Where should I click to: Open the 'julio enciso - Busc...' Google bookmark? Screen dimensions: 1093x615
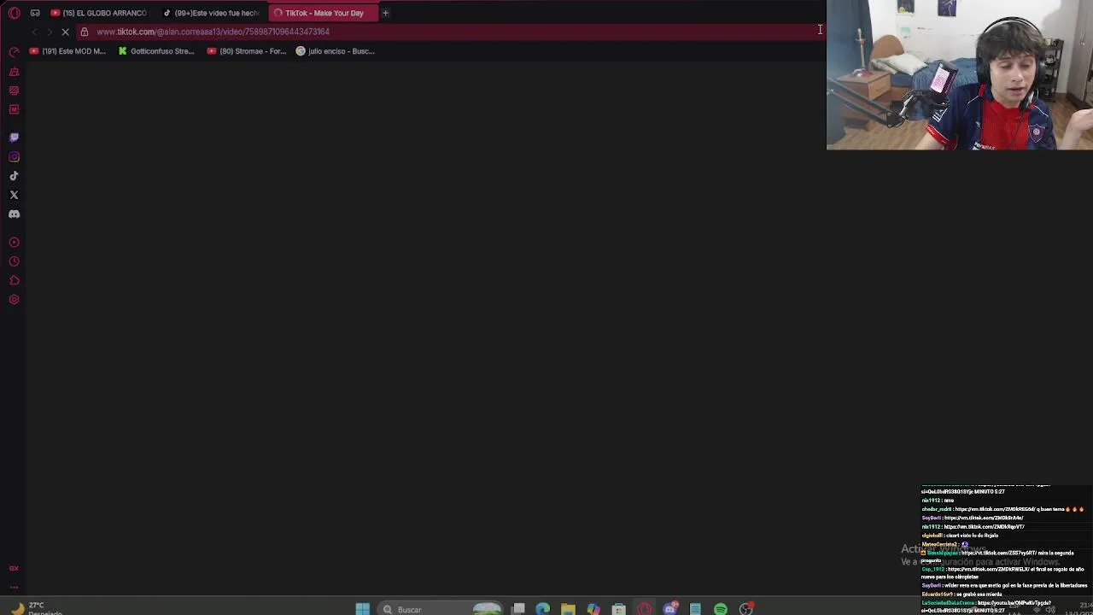point(336,51)
